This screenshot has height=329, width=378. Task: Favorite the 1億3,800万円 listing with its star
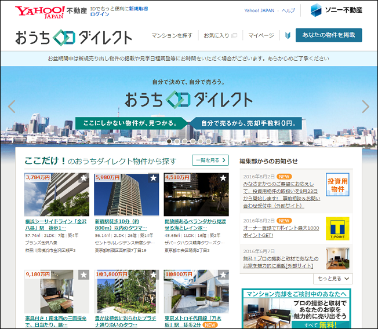tap(153, 275)
